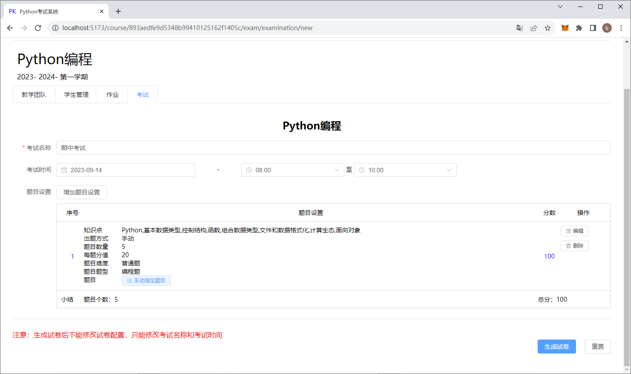Click the 编程题 question type value
The image size is (631, 374).
pos(131,272)
